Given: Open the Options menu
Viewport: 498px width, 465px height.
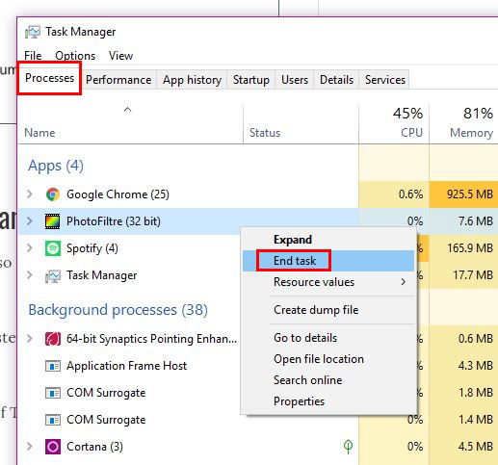Looking at the screenshot, I should tap(75, 56).
